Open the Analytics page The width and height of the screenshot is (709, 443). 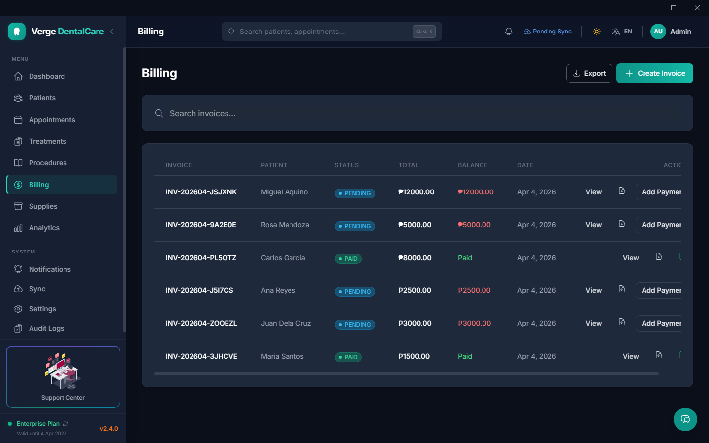(x=62, y=228)
